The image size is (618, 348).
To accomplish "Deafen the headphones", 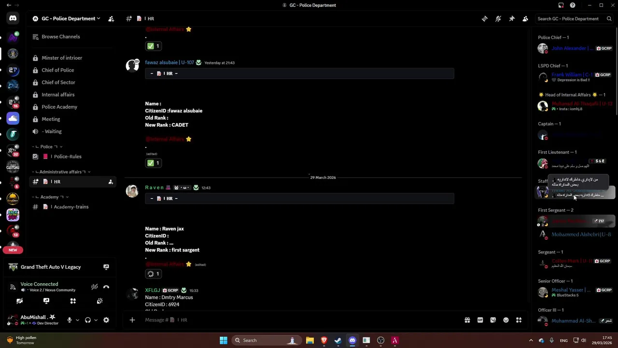I will pyautogui.click(x=88, y=320).
